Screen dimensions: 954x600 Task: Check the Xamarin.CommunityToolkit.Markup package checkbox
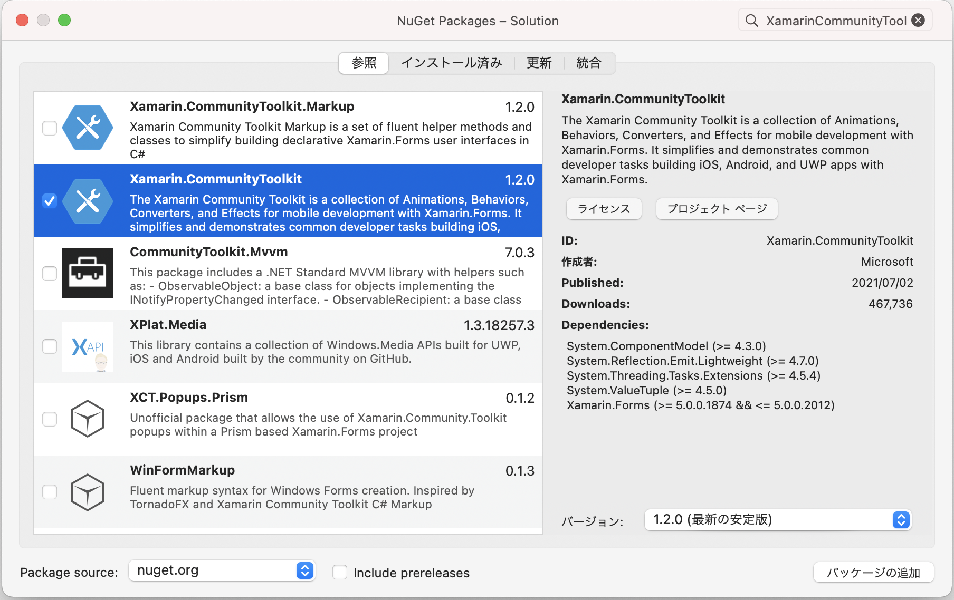click(x=50, y=128)
